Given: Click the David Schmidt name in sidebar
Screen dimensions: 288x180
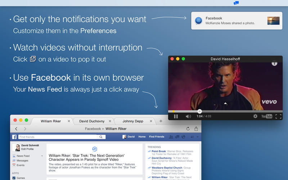Looking at the screenshot, I should 30,145.
